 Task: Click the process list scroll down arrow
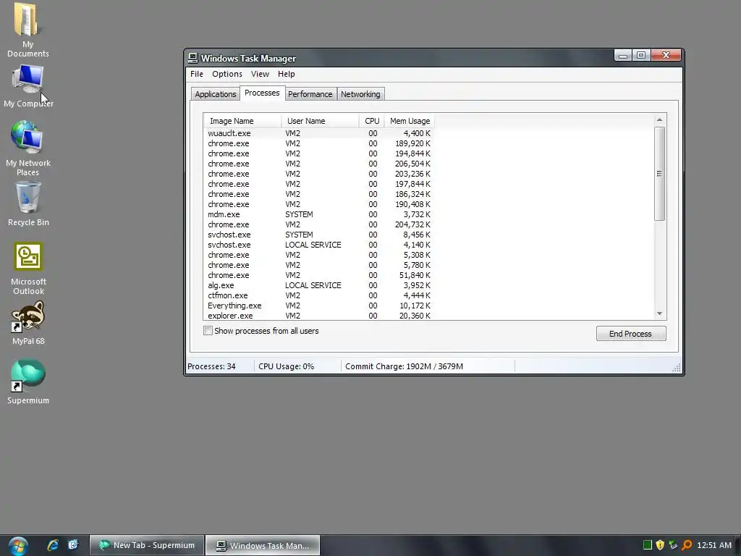tap(660, 313)
